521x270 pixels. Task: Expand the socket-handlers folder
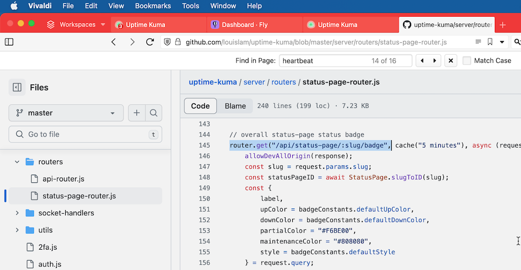[x=17, y=213]
